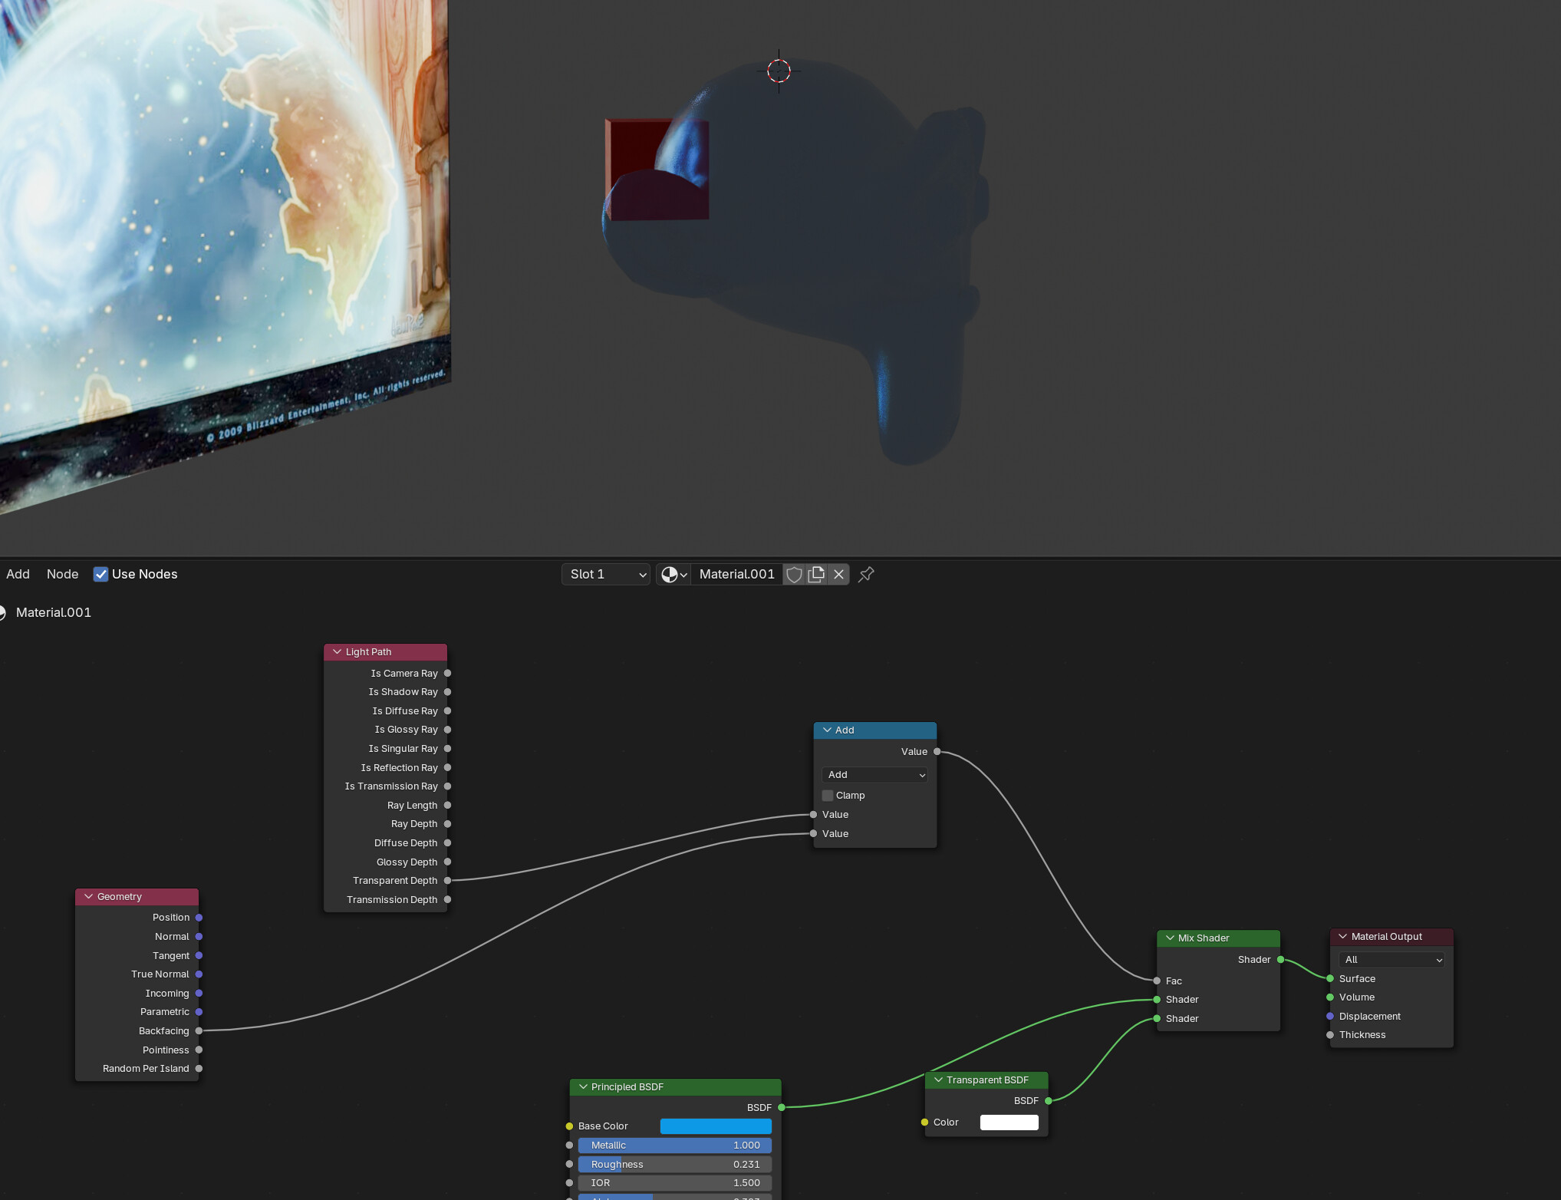Viewport: 1561px width, 1200px height.
Task: Collapse the Light Path node
Action: (337, 652)
